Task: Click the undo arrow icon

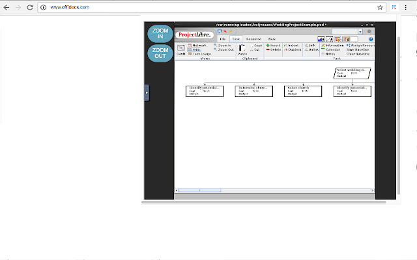Action: coord(225,31)
